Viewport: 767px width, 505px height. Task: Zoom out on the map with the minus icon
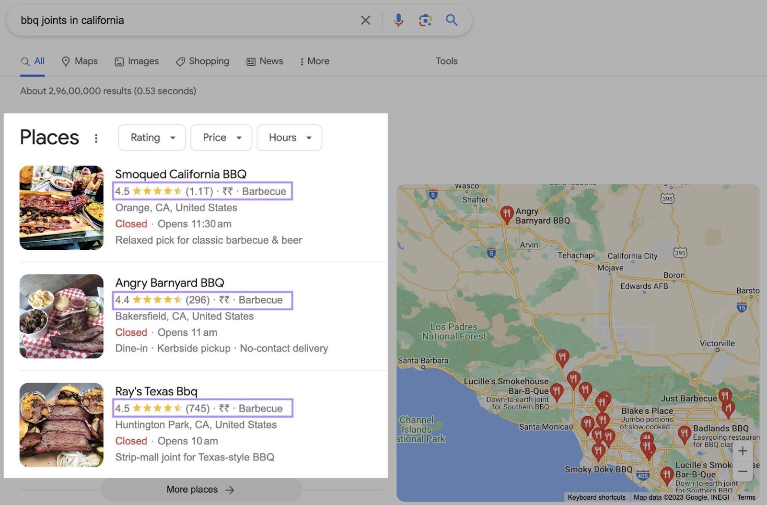[x=743, y=471]
